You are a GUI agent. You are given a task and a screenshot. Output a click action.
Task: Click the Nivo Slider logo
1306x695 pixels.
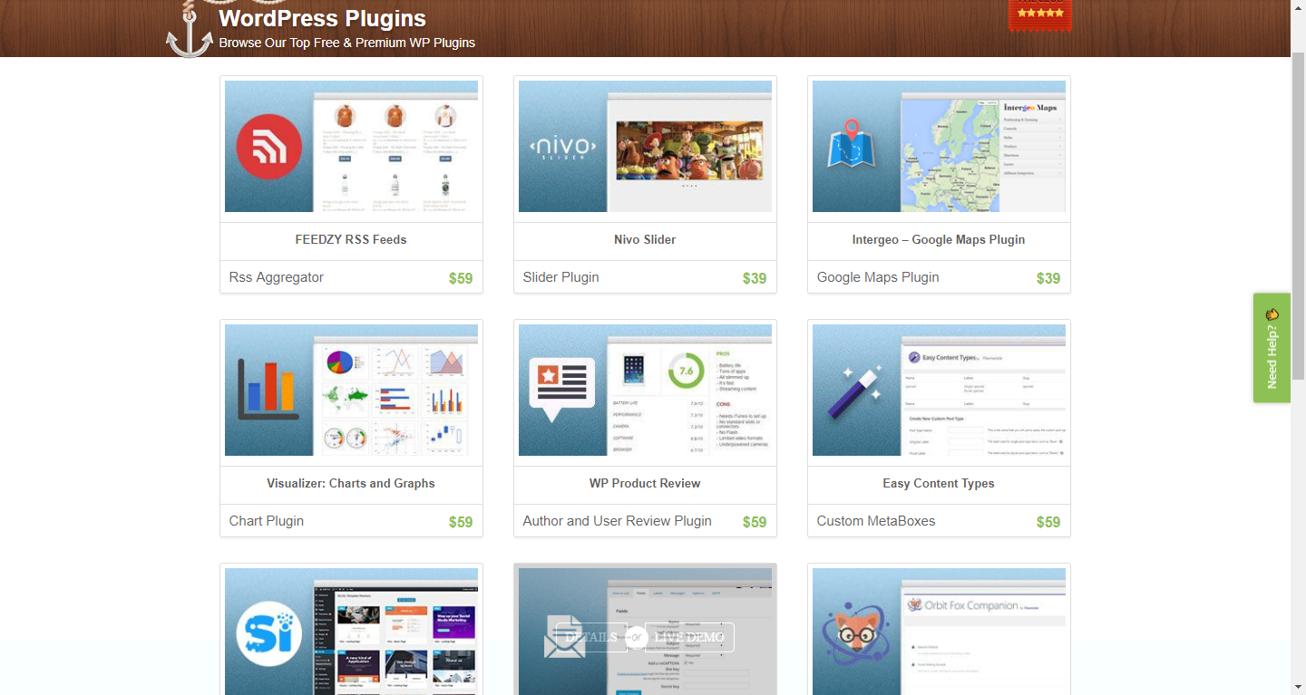point(562,147)
